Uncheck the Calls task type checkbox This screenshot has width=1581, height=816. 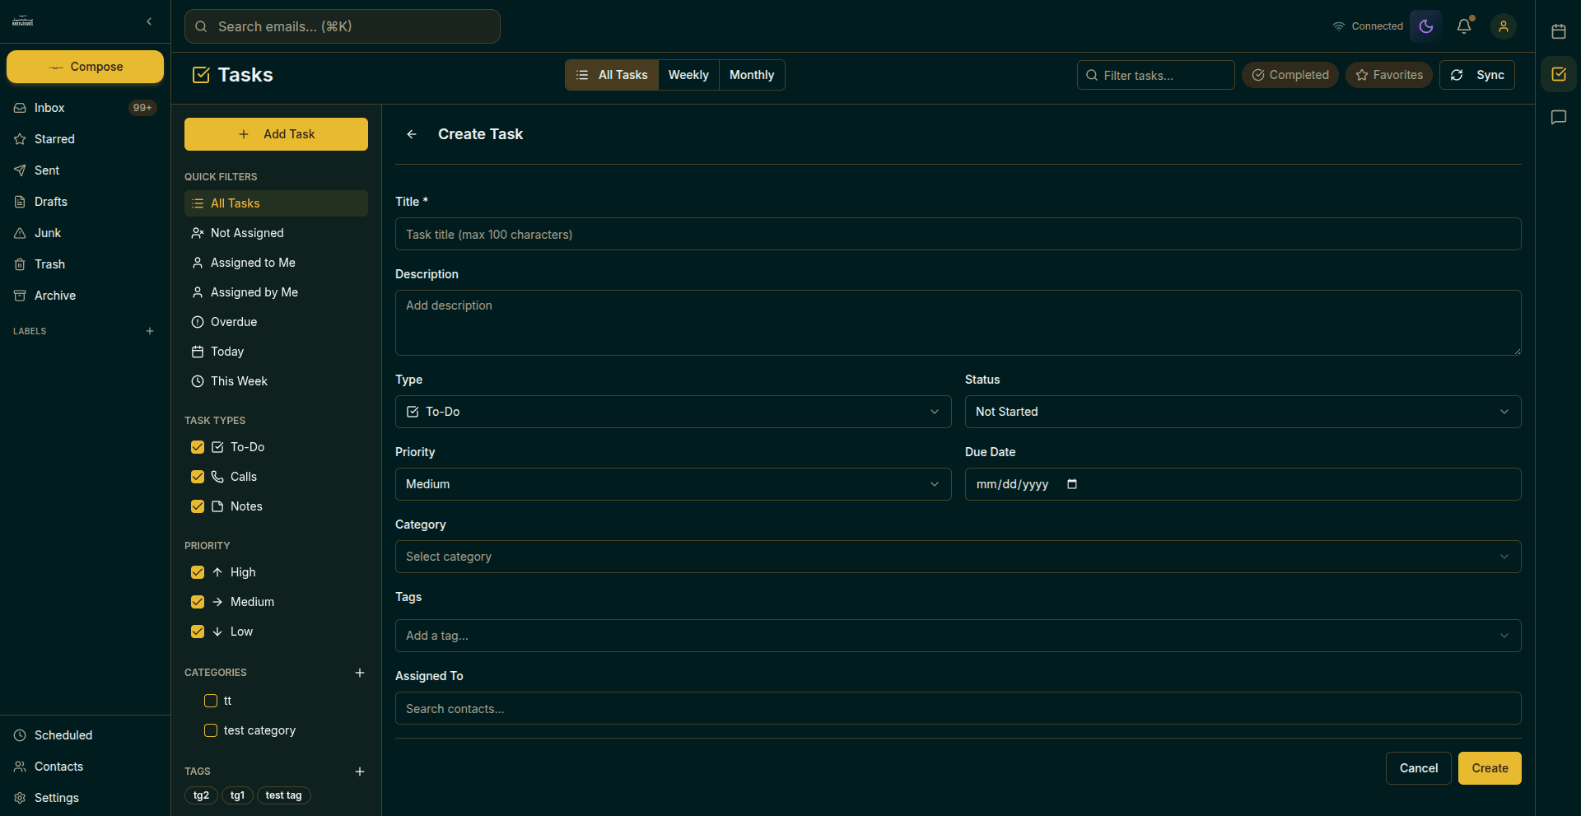(x=198, y=477)
